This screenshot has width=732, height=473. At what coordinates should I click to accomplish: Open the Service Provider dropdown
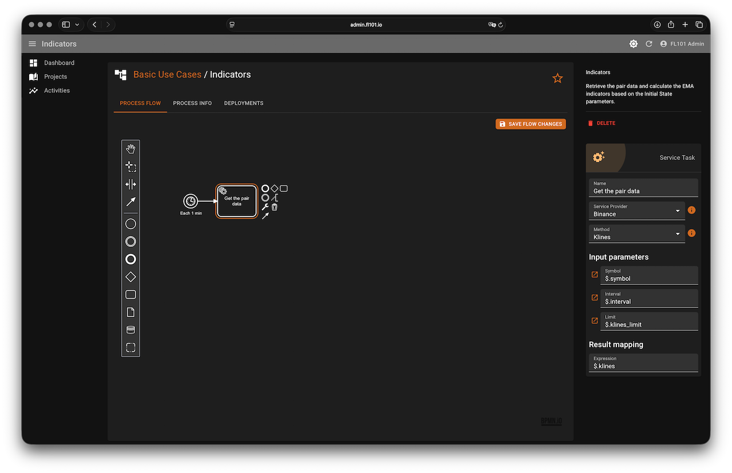click(x=636, y=211)
